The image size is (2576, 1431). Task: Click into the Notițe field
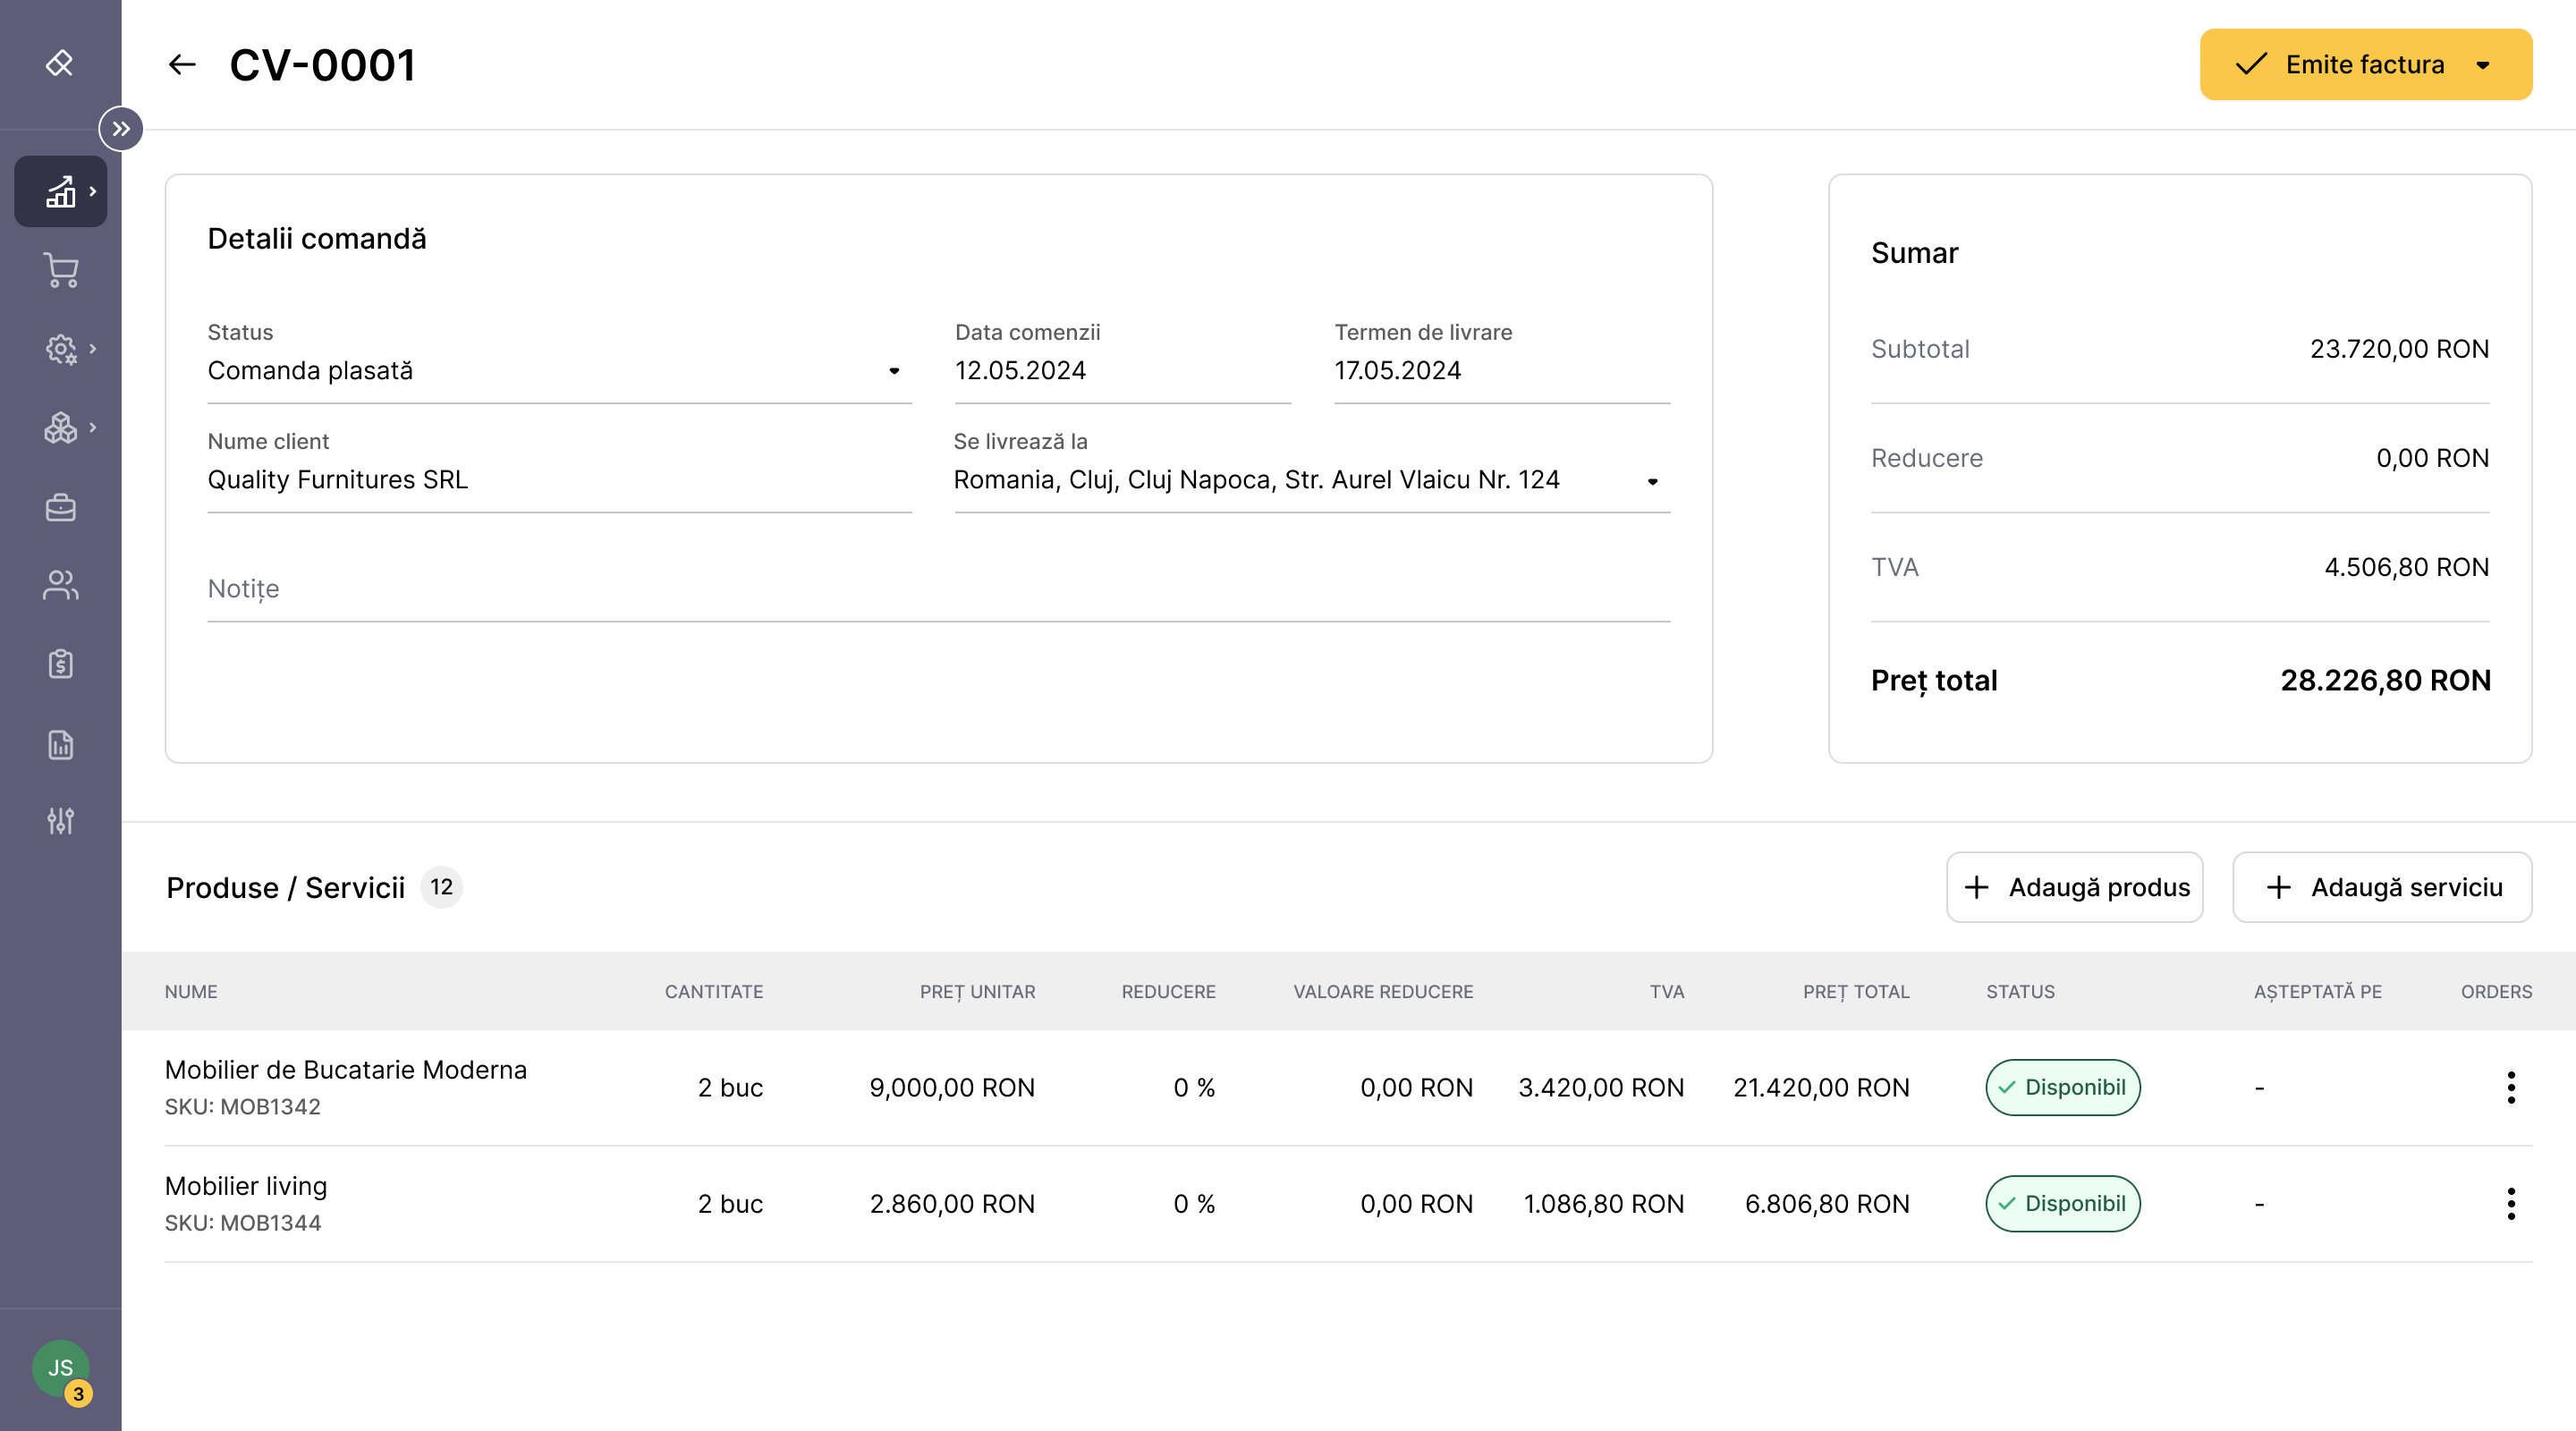tap(939, 589)
